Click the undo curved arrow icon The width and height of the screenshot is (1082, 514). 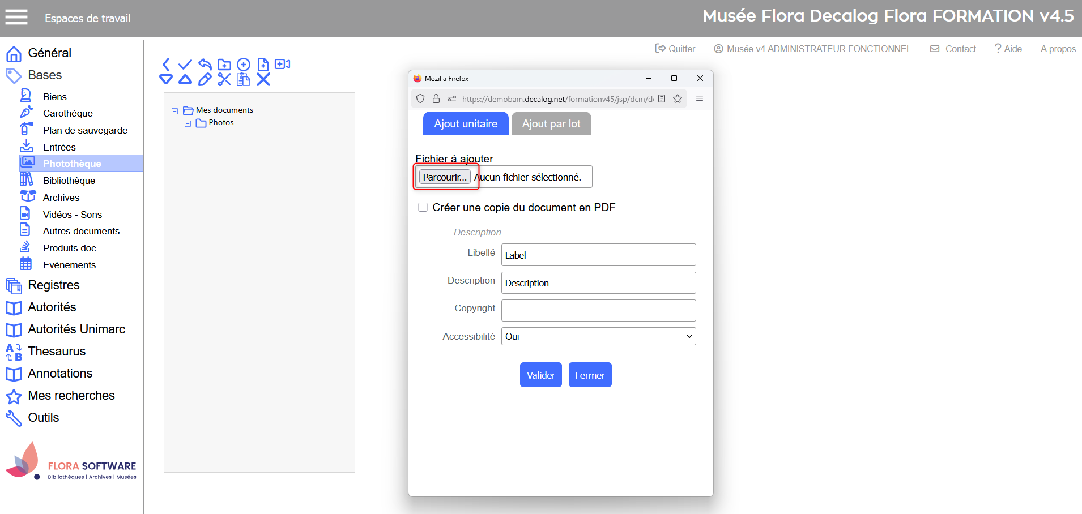(205, 65)
